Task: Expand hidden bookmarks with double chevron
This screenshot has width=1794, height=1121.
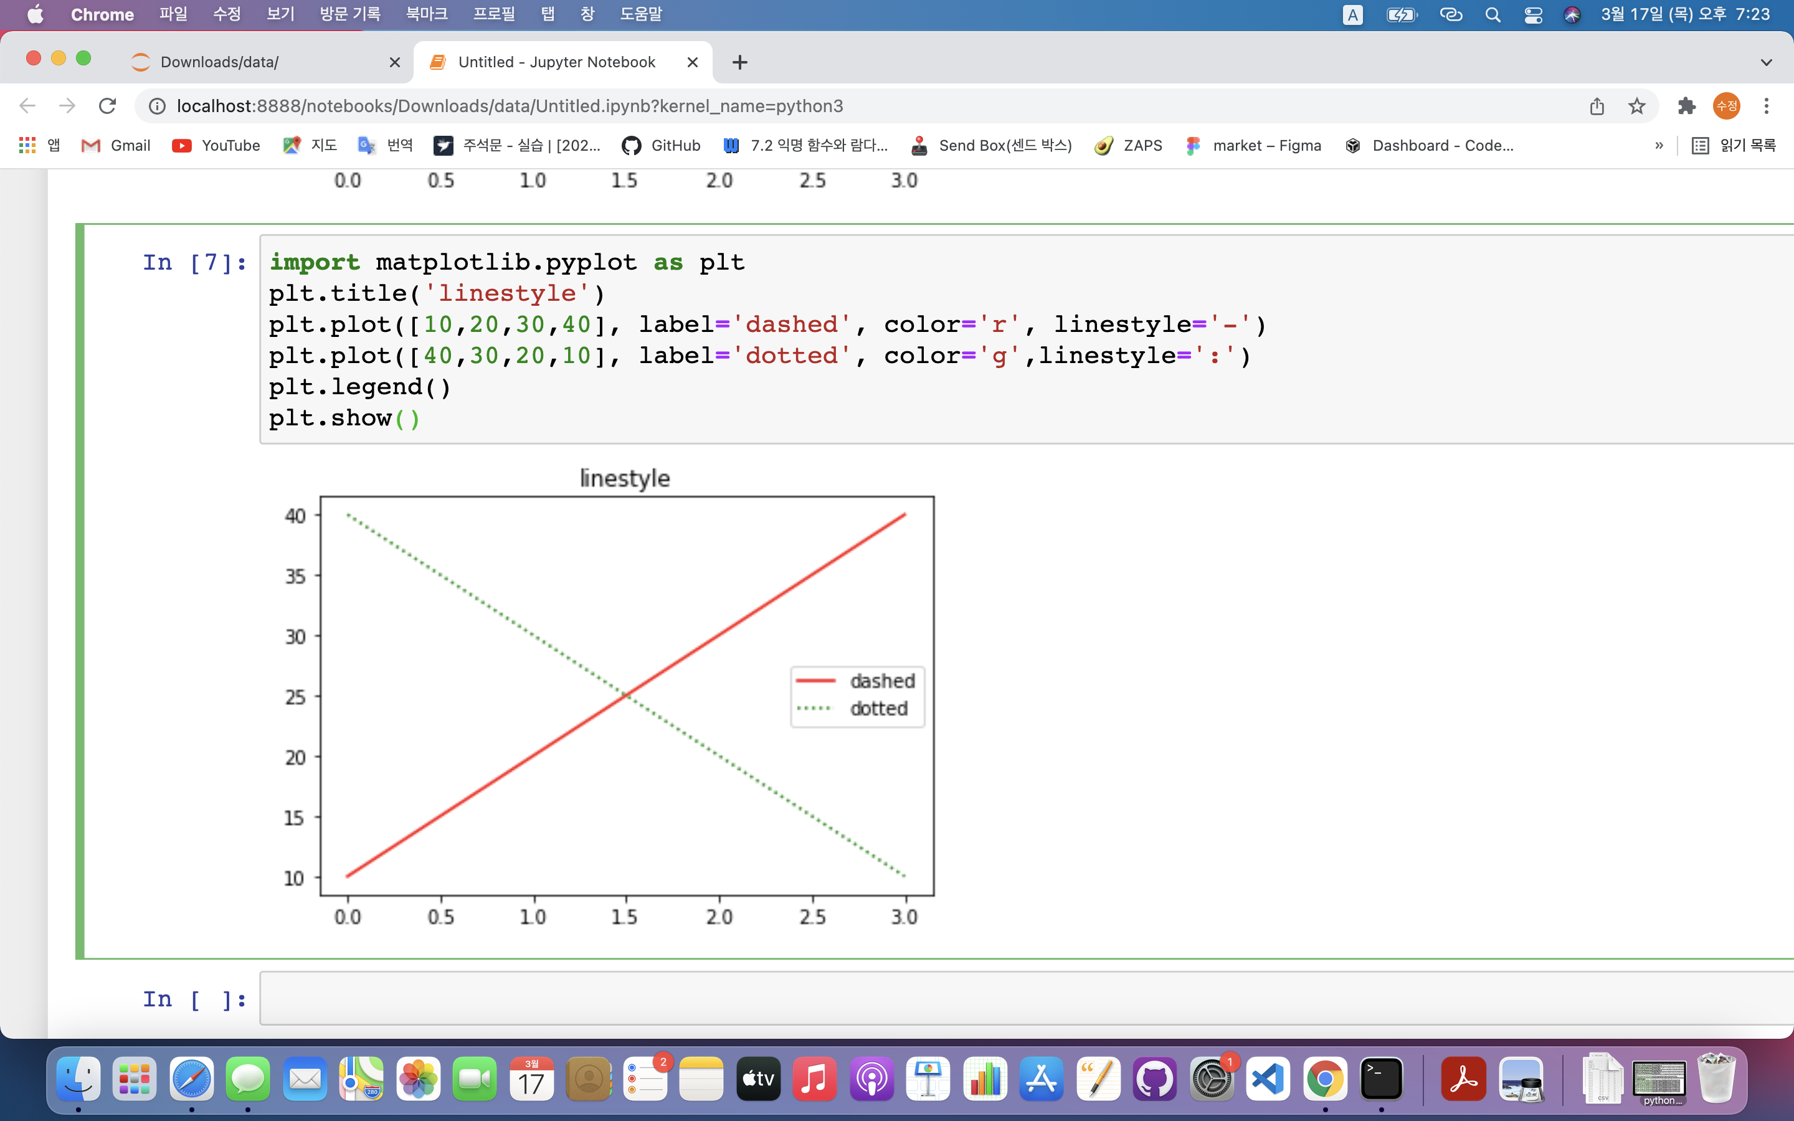Action: click(x=1659, y=145)
